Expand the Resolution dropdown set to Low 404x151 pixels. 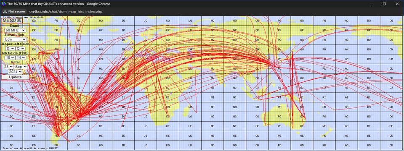15,39
